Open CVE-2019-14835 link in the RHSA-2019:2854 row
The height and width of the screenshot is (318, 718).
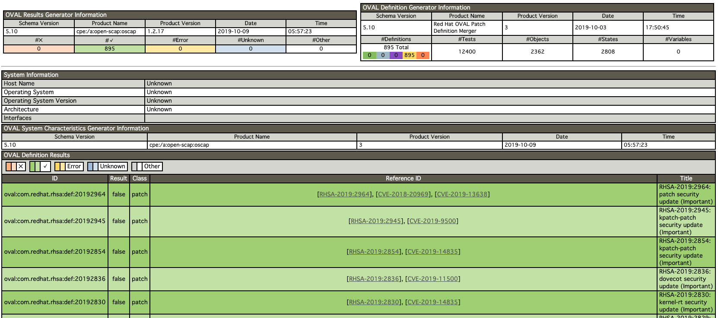[433, 252]
